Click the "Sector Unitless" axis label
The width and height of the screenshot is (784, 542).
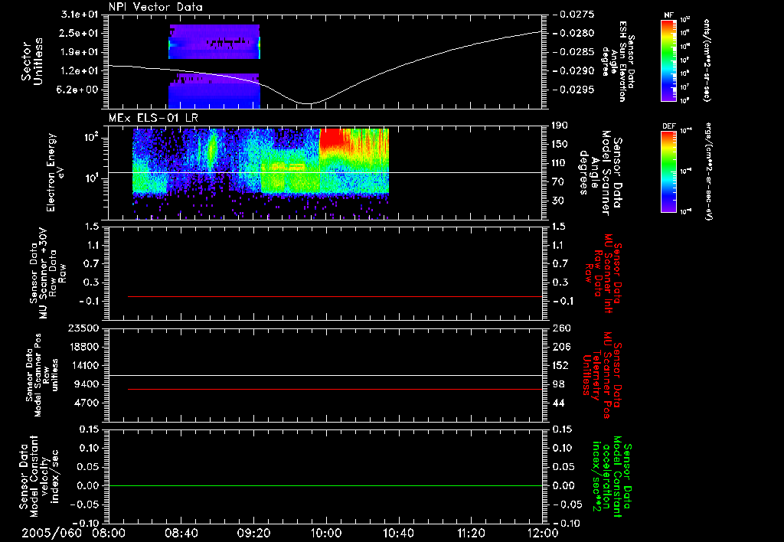pos(32,61)
